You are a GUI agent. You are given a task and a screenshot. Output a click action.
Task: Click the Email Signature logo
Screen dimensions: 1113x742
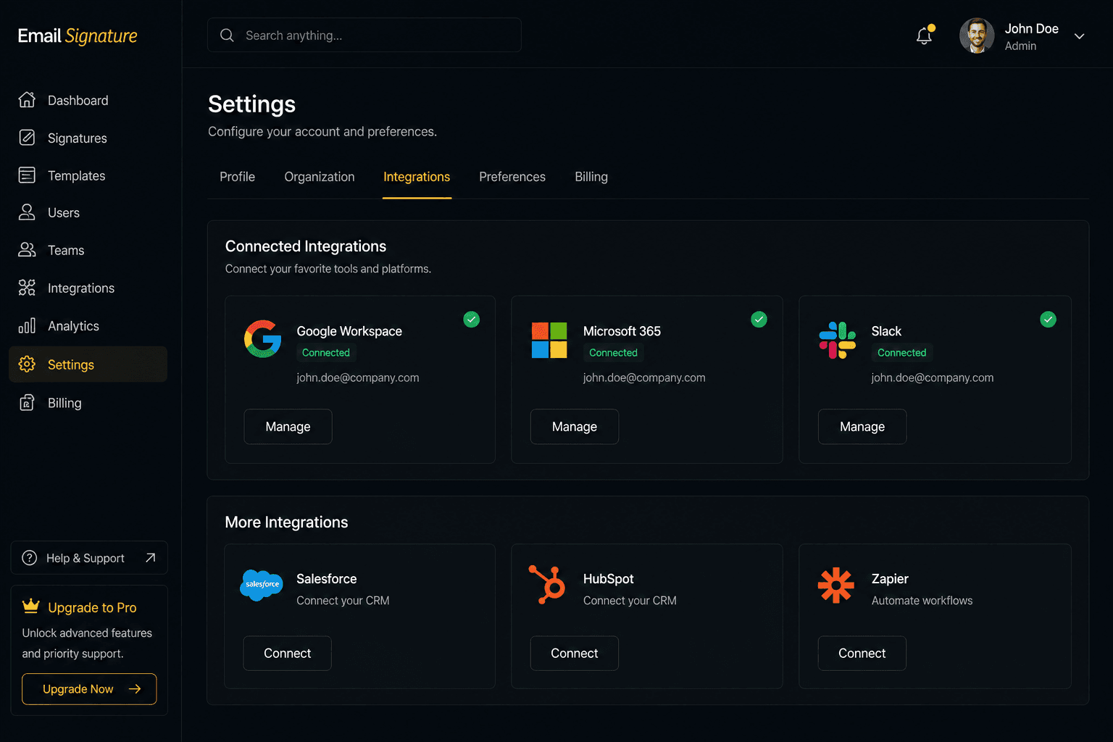coord(78,36)
